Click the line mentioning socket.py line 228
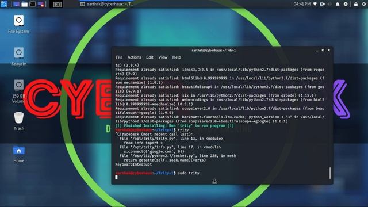 point(178,156)
